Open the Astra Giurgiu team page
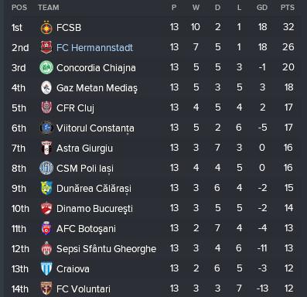Image resolution: width=307 pixels, height=297 pixels. tap(84, 148)
